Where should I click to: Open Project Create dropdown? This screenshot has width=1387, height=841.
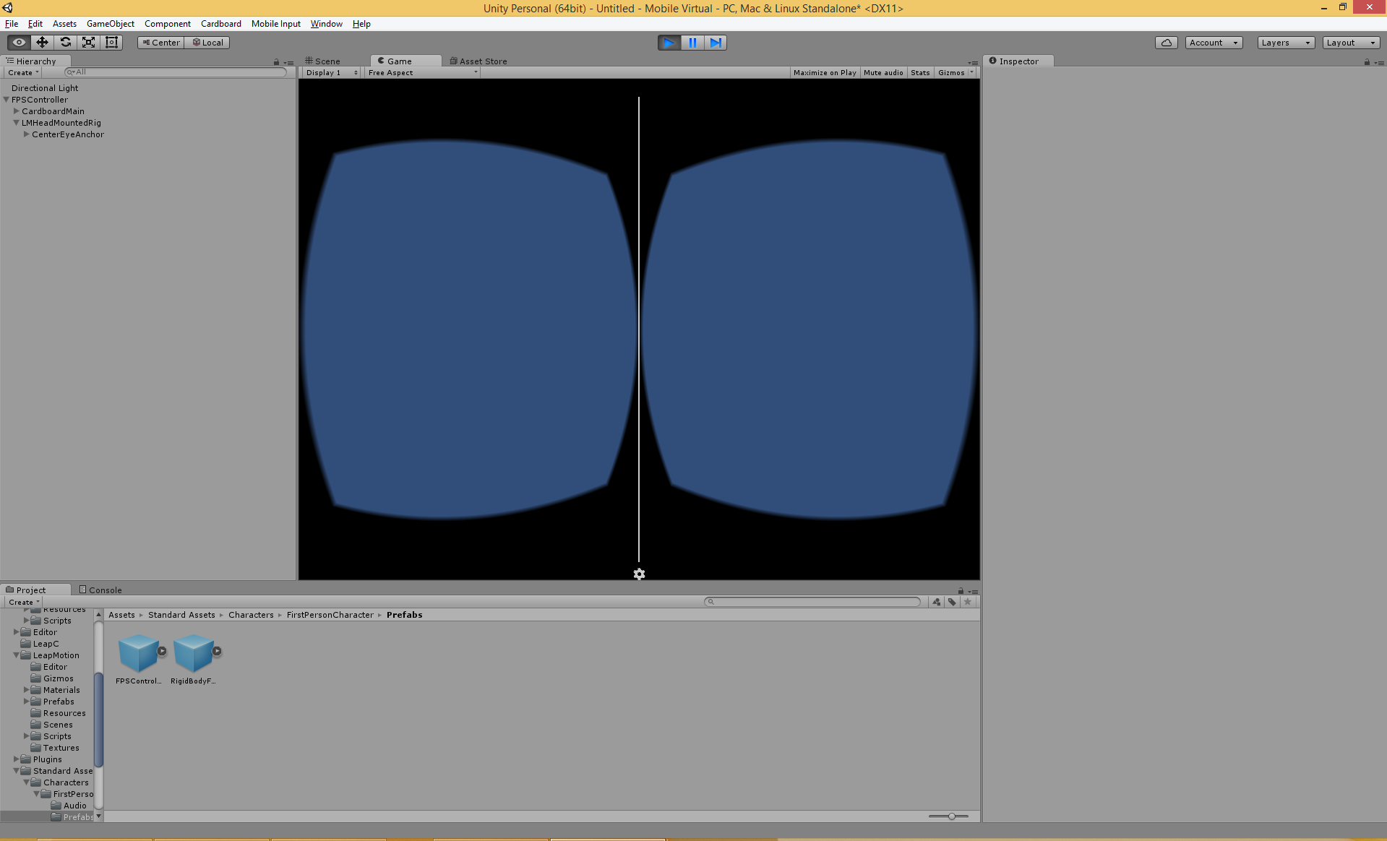click(x=24, y=603)
